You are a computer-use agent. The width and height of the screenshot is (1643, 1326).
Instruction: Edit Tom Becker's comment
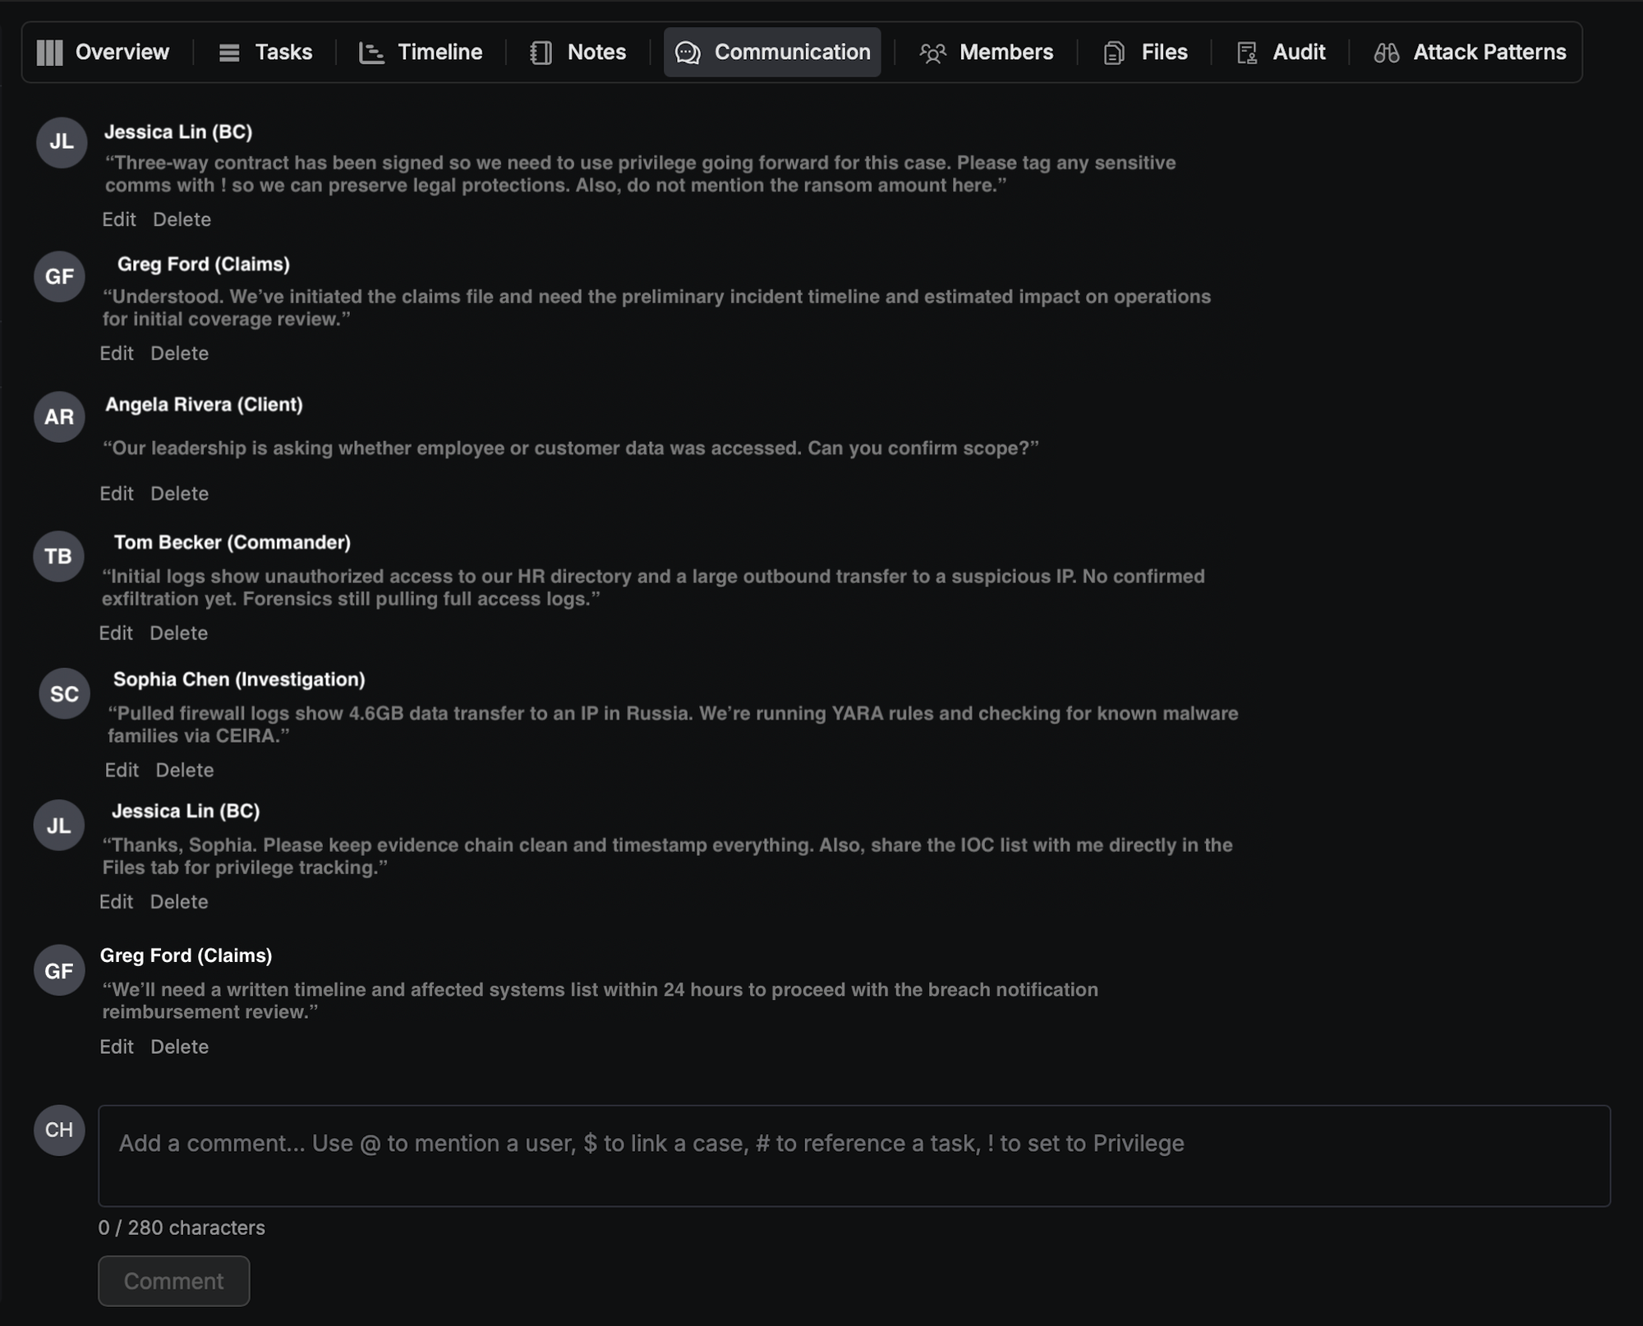116,633
